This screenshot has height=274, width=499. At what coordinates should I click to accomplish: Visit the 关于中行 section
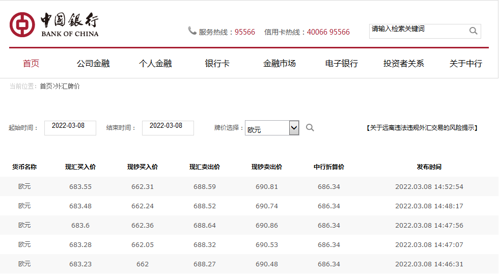466,64
